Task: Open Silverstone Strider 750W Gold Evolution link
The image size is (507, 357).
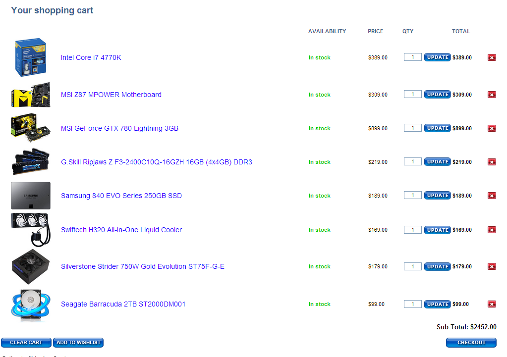Action: click(x=143, y=266)
